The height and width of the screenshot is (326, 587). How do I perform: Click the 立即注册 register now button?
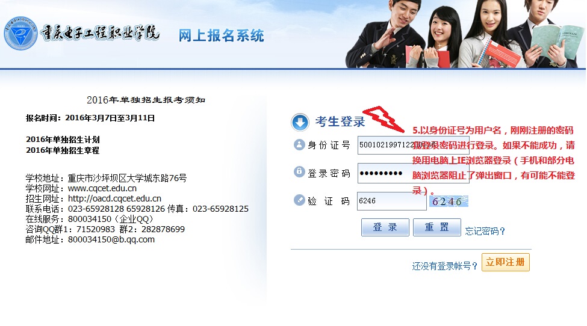tap(505, 262)
